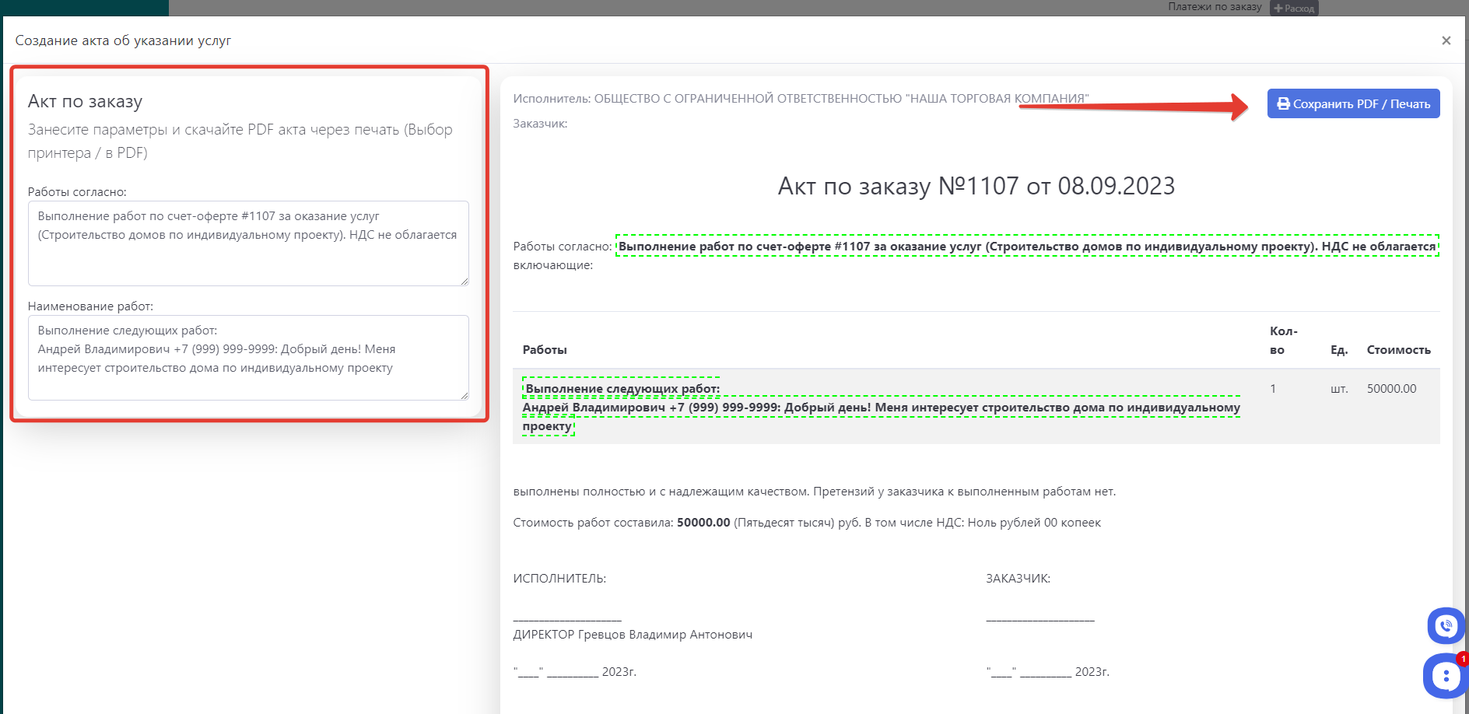Screen dimensions: 1469x714
Task: Open the phone callback widget
Action: pos(1445,625)
